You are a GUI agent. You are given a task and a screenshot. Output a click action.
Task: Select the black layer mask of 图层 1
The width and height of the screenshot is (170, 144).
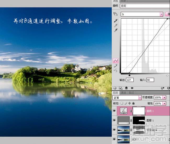(x=139, y=120)
